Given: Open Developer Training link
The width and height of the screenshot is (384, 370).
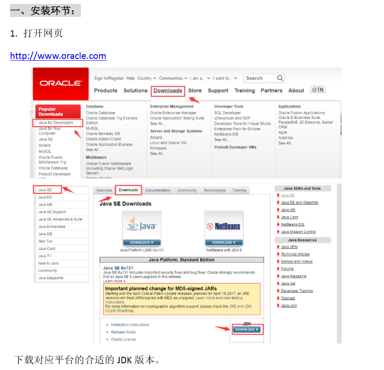Looking at the screenshot, I should 297,291.
